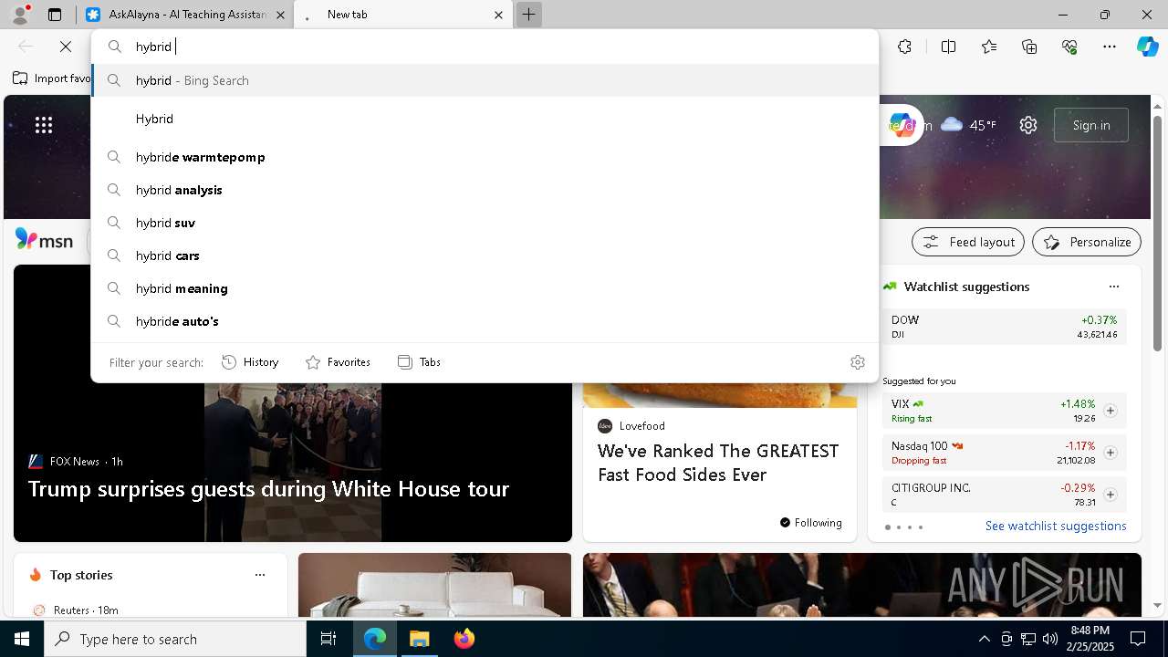The width and height of the screenshot is (1168, 657).
Task: Open the Greatest Fast Food Sides article
Action: [718, 463]
